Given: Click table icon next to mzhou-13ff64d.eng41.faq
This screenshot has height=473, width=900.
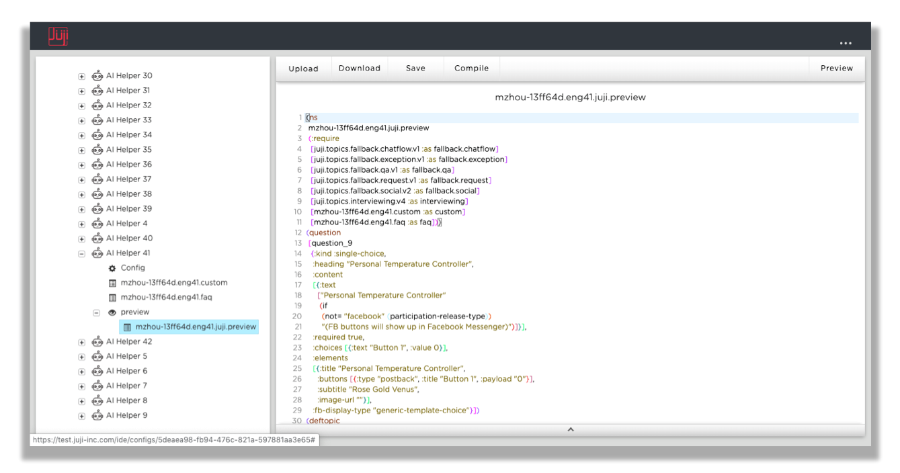Looking at the screenshot, I should [x=112, y=298].
